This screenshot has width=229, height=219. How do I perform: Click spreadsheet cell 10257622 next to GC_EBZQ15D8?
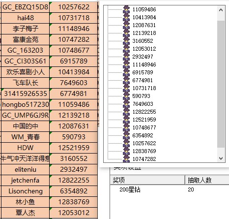click(74, 7)
